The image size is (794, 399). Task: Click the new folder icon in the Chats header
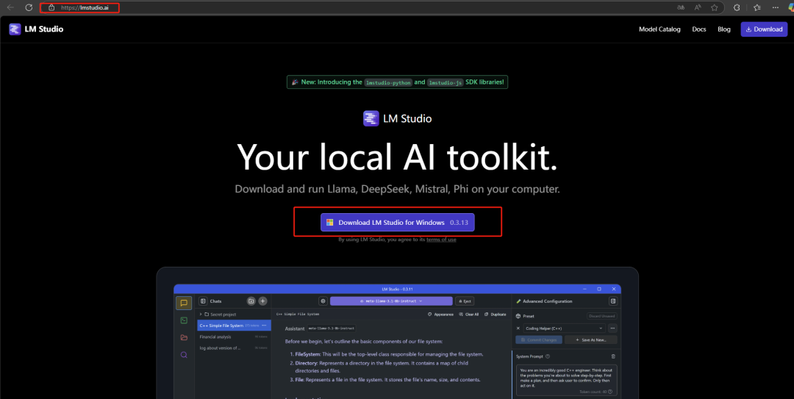251,301
